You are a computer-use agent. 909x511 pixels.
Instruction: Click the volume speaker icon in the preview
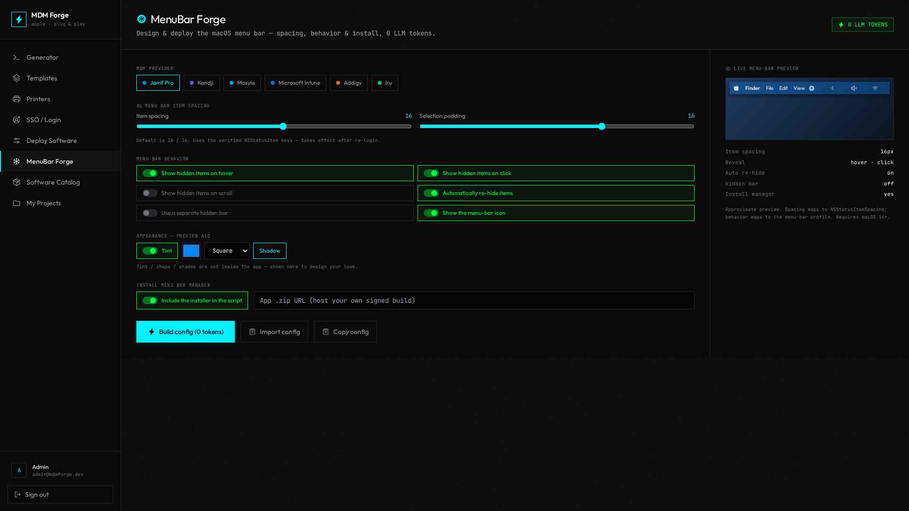(854, 88)
